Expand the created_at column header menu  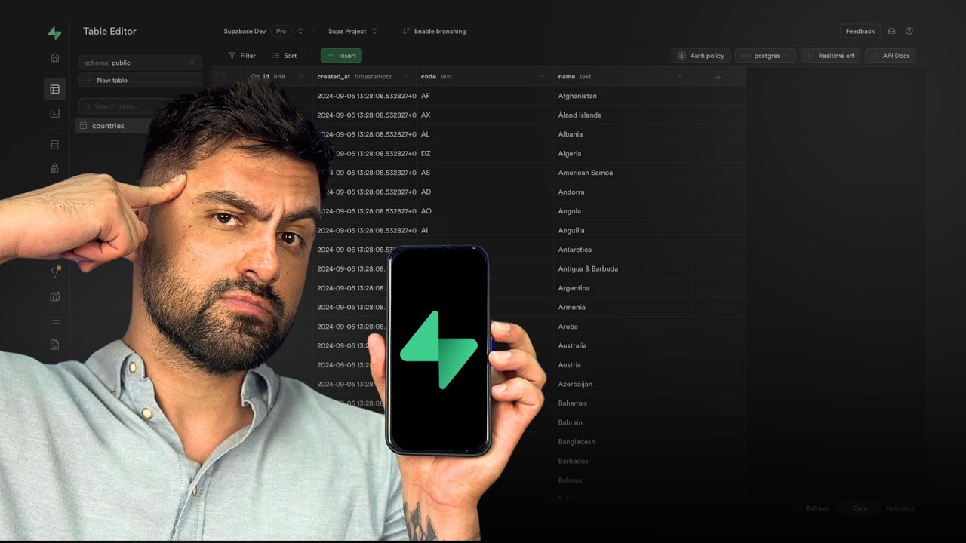click(x=406, y=77)
